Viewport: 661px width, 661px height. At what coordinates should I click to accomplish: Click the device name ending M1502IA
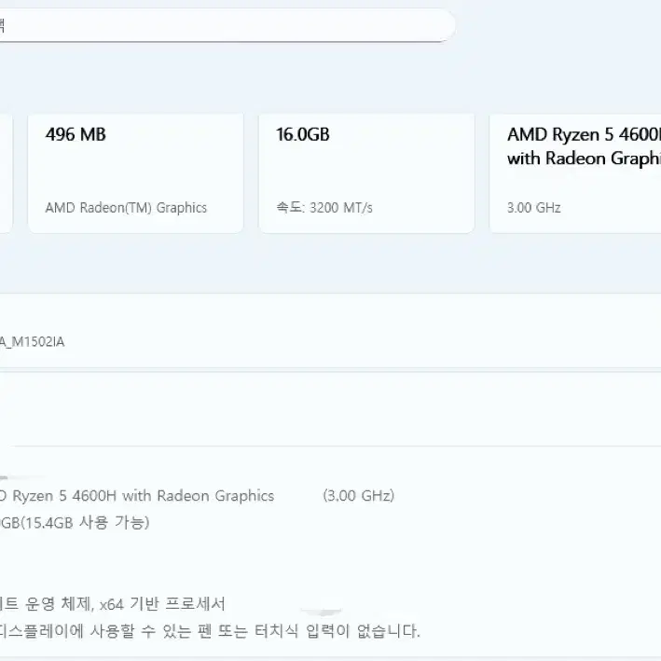[32, 341]
